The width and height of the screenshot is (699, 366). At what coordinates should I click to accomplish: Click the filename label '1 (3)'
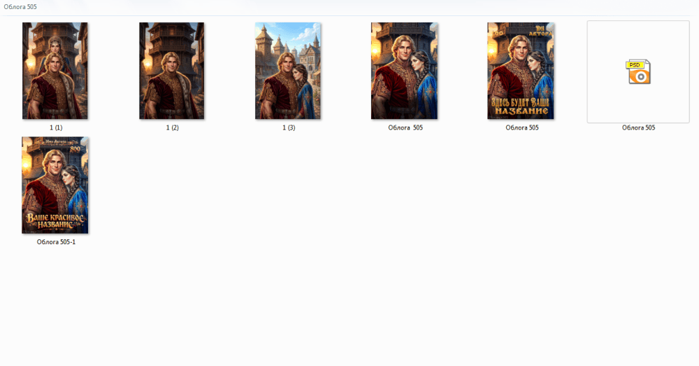click(x=289, y=127)
